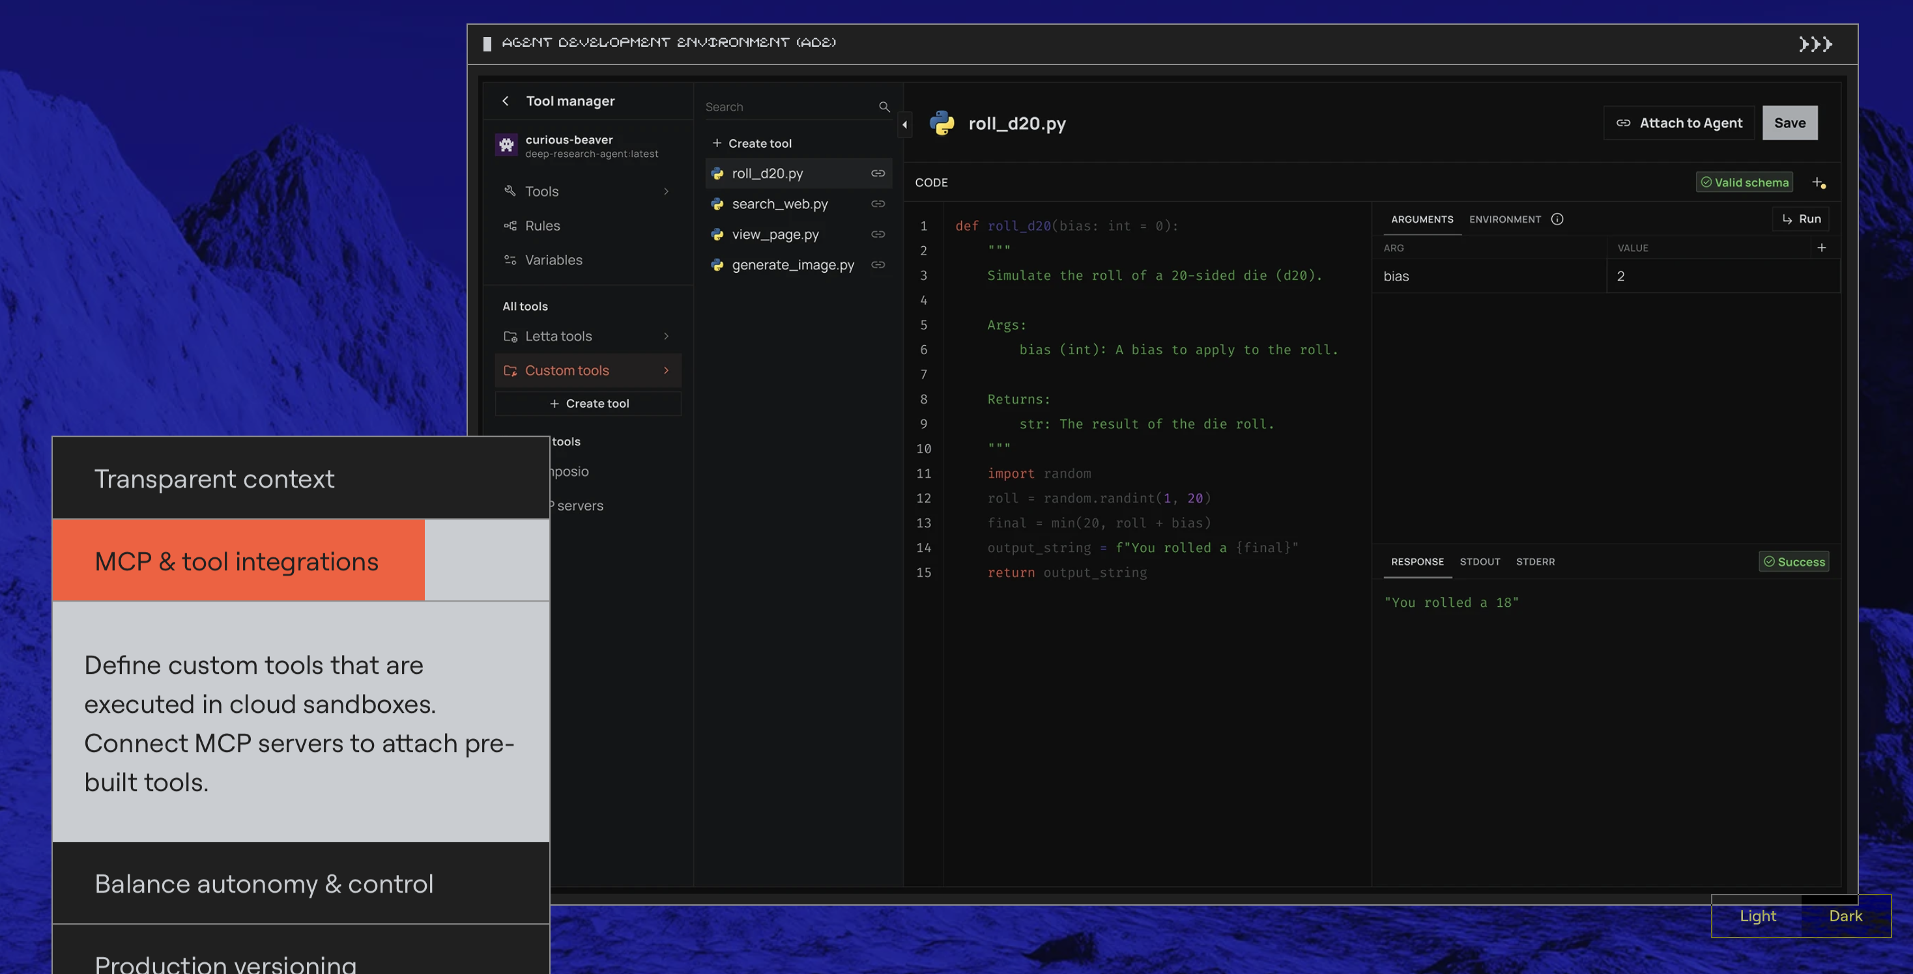Click the info icon next to Environment tab
Image resolution: width=1913 pixels, height=974 pixels.
[1557, 219]
